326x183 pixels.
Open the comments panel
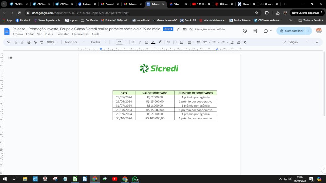[255, 31]
